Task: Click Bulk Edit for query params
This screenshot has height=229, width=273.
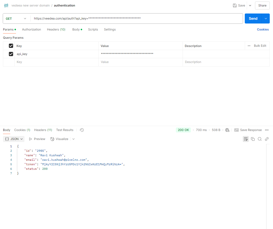Action: click(x=260, y=46)
